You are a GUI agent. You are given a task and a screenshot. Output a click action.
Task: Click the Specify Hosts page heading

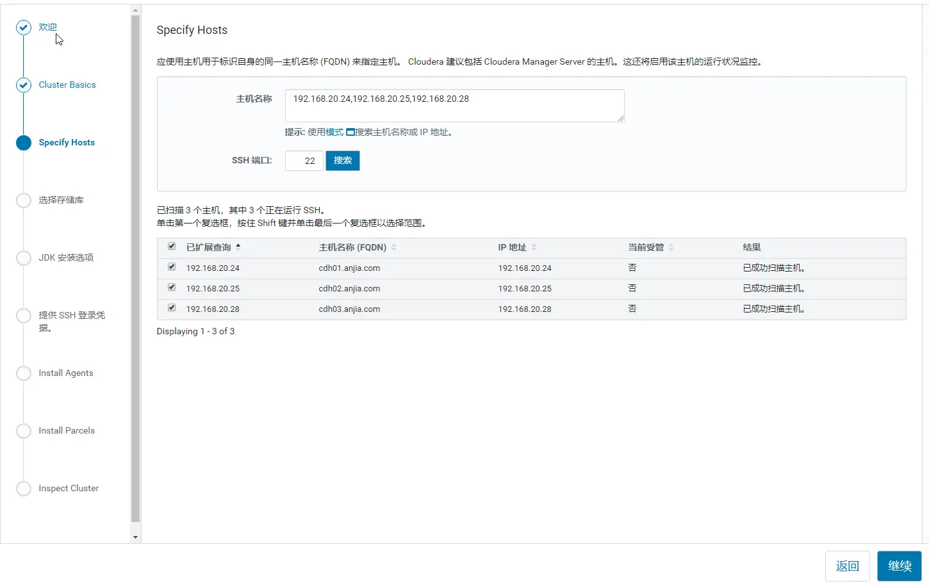pos(192,30)
